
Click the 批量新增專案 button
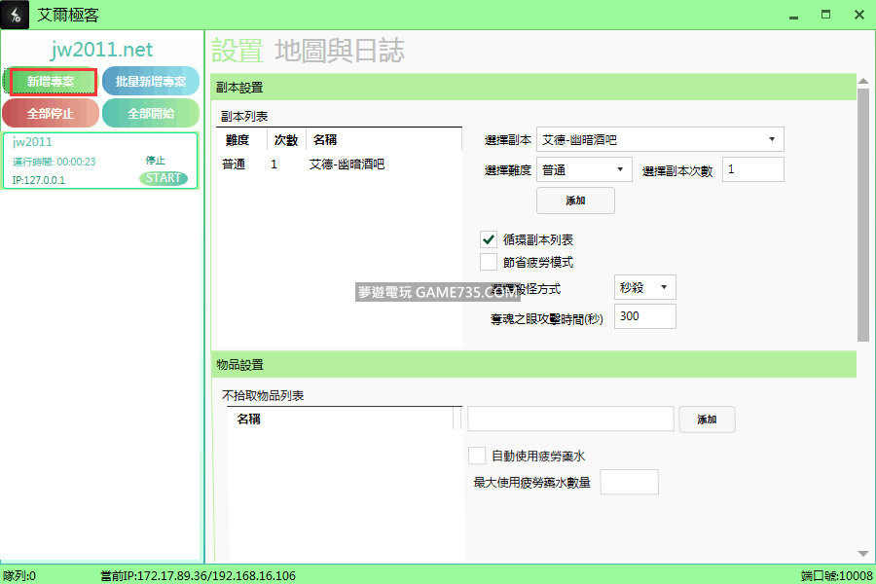150,82
